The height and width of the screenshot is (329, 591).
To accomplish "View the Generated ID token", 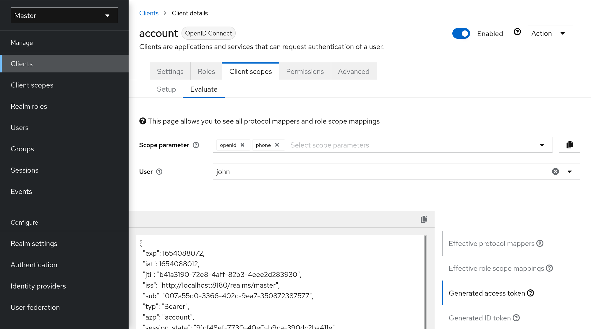I will click(480, 318).
